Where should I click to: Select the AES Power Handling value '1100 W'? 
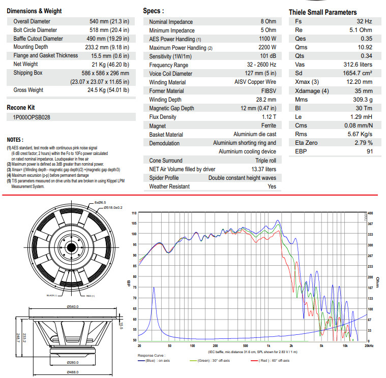(268, 39)
